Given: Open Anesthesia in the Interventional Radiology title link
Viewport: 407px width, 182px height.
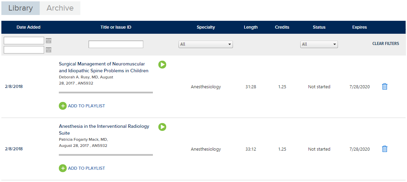Looking at the screenshot, I should 104,130.
